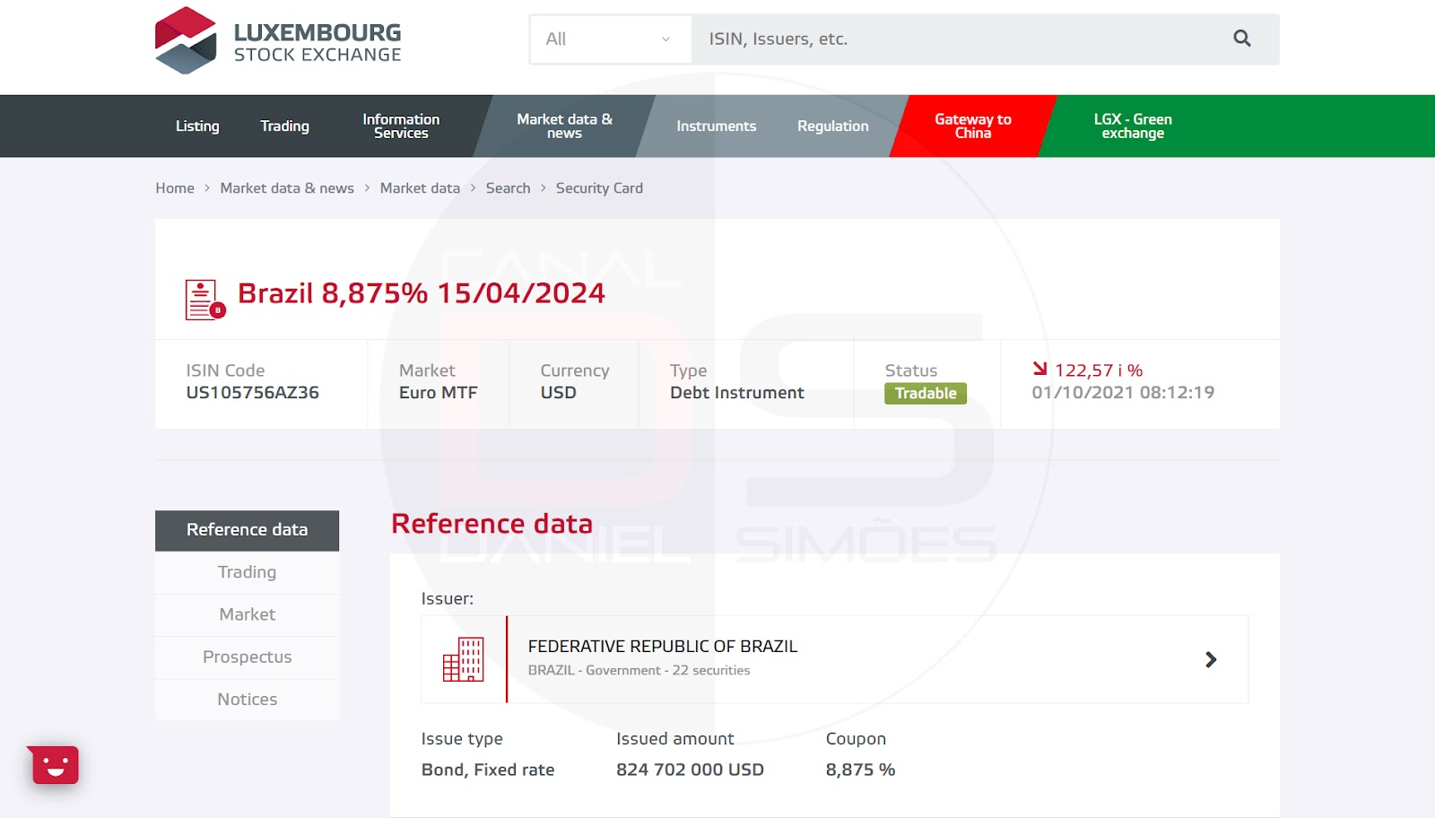Click the Euro MTF market value
Image resolution: width=1435 pixels, height=818 pixels.
point(439,393)
